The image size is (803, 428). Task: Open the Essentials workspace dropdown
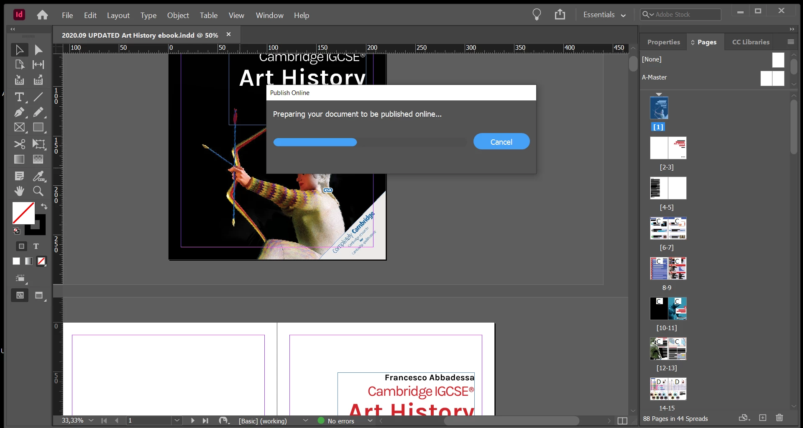(604, 15)
